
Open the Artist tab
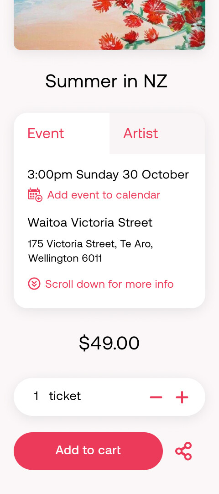(157, 133)
